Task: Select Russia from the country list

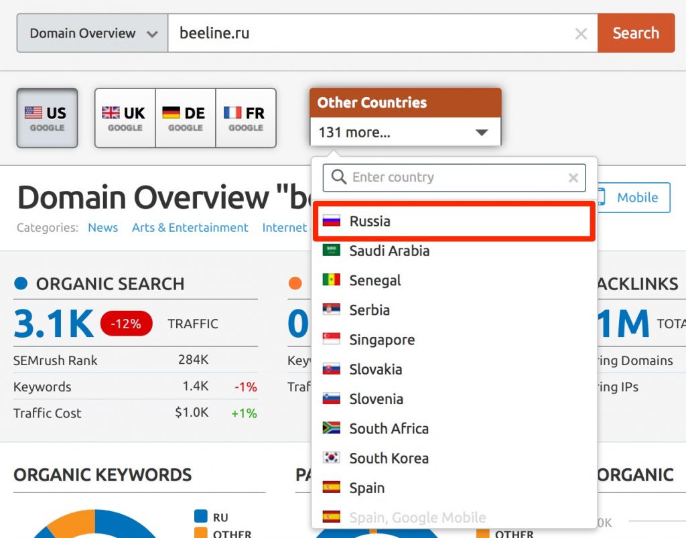Action: click(x=455, y=221)
